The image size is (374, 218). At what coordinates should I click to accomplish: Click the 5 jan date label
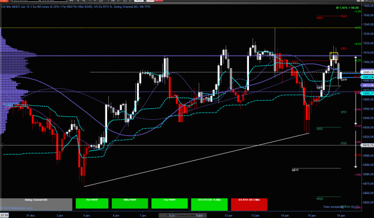coord(86,216)
